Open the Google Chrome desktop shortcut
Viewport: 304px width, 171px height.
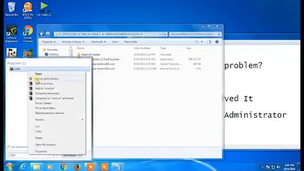(x=28, y=34)
